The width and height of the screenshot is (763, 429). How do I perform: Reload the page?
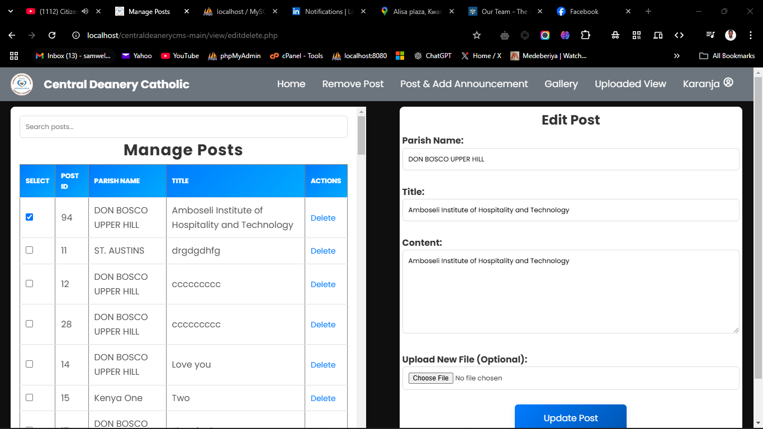(52, 35)
